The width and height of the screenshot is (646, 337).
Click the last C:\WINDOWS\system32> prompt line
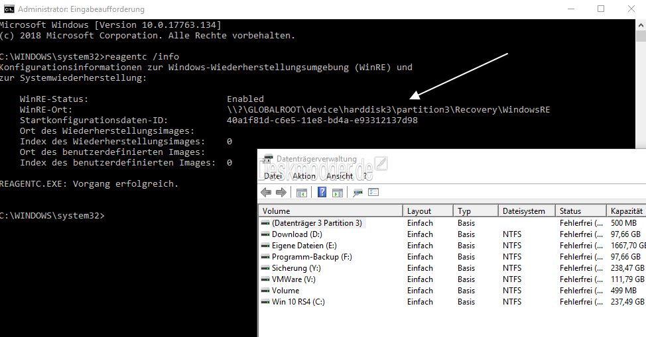coord(52,216)
